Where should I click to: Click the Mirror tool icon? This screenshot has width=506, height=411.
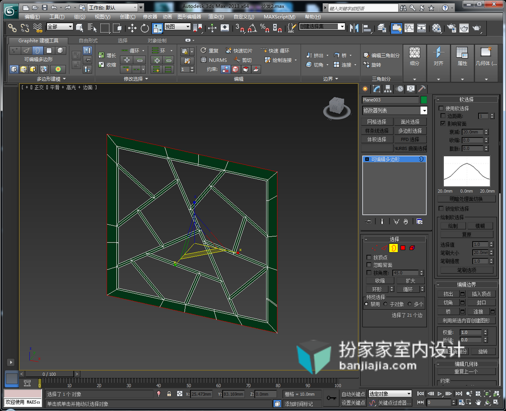[x=354, y=28]
